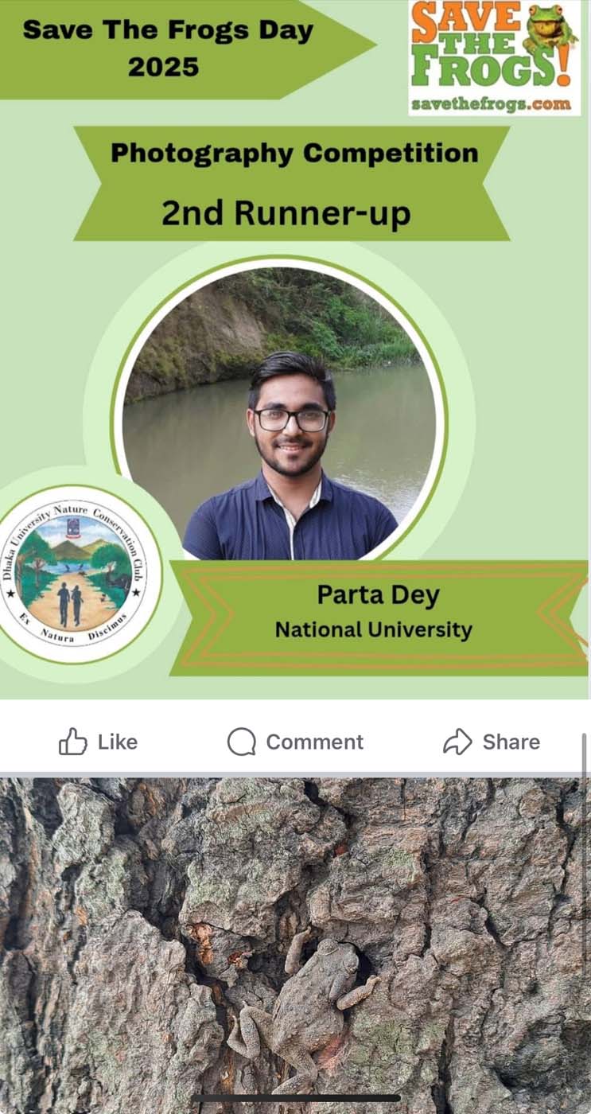Image resolution: width=591 pixels, height=1114 pixels.
Task: Tap the National University text
Action: point(374,630)
